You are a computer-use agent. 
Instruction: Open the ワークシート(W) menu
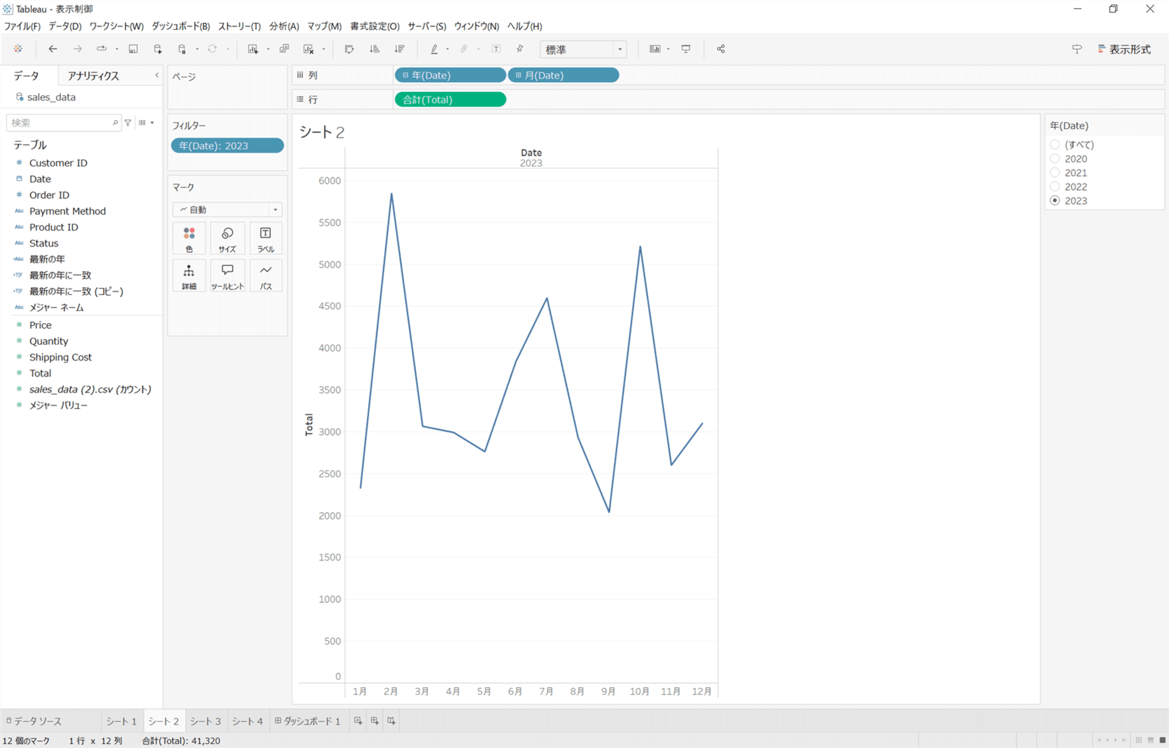click(x=116, y=26)
